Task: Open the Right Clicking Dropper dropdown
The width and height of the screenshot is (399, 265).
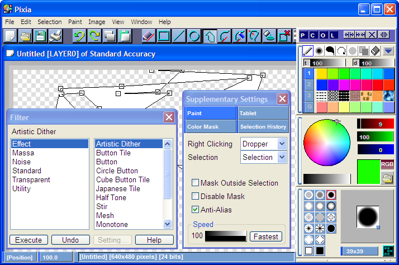Action: 282,144
